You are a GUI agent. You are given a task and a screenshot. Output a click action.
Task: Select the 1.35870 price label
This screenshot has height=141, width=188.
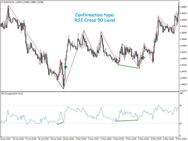click(x=183, y=33)
